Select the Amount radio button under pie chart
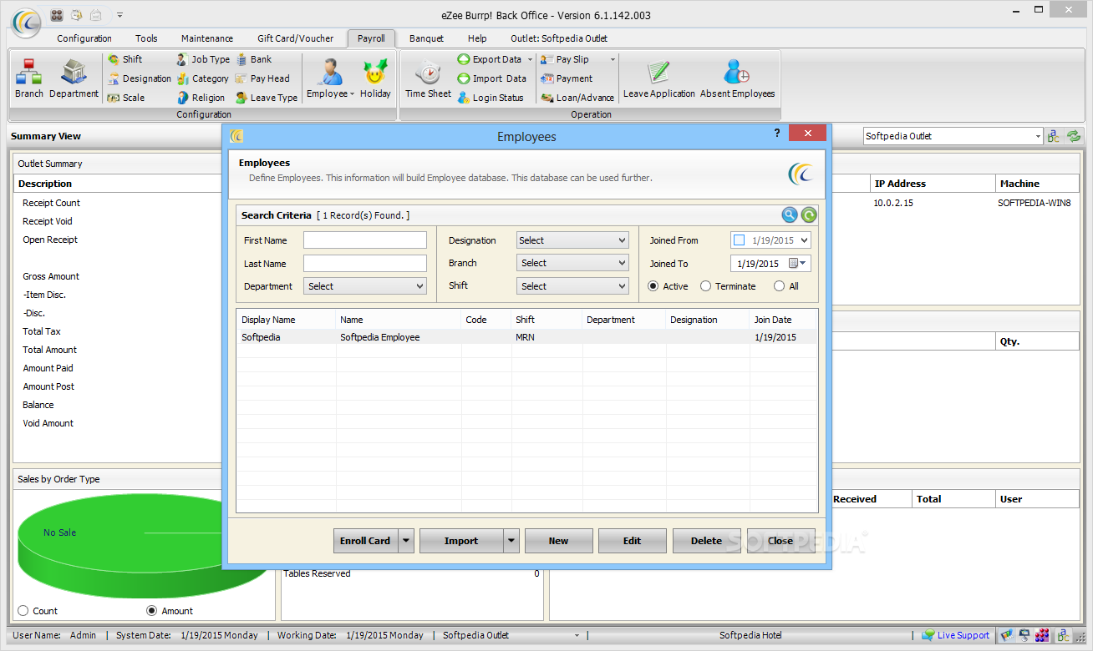The image size is (1093, 651). coord(151,611)
